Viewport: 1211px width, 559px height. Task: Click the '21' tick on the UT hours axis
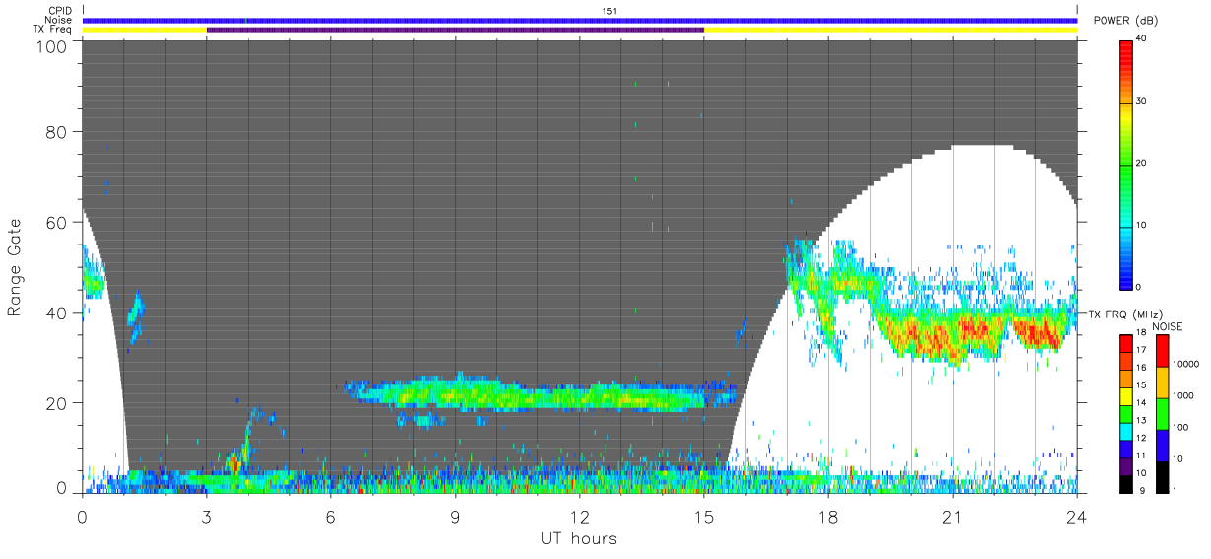[953, 515]
